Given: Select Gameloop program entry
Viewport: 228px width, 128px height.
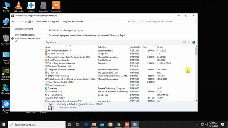Looking at the screenshot, I should coord(52,89).
